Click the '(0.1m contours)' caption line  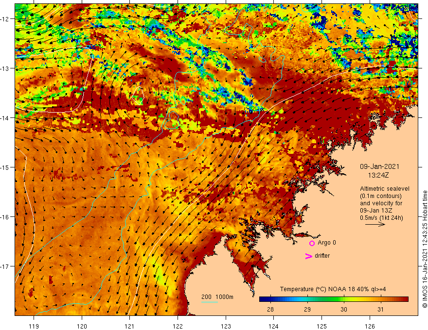point(381,196)
